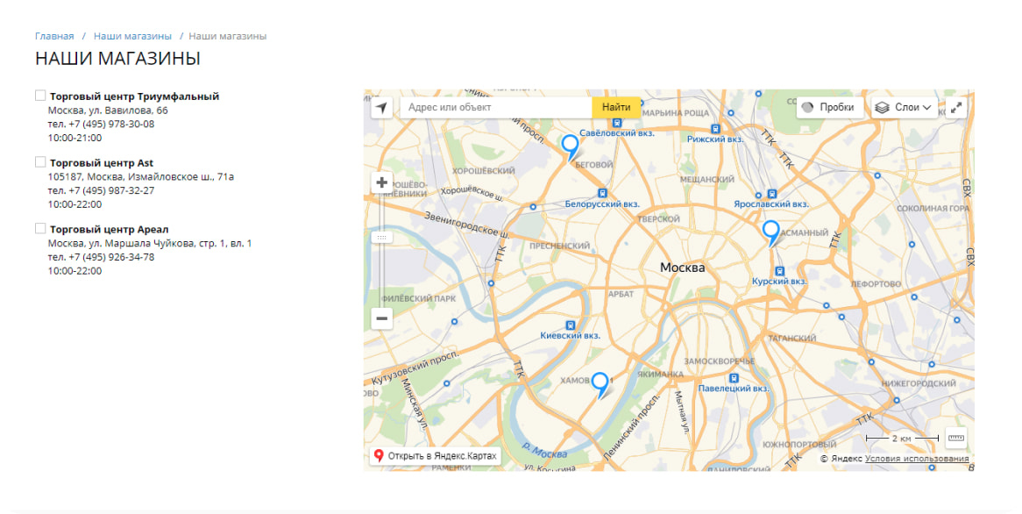Viewport: 1022px width, 514px height.
Task: Select the store marker near Басманный
Action: (770, 230)
